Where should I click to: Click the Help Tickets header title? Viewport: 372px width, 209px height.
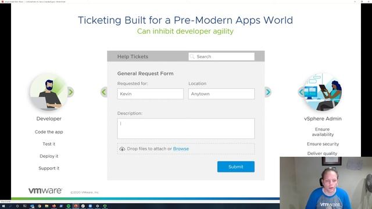[x=133, y=56]
